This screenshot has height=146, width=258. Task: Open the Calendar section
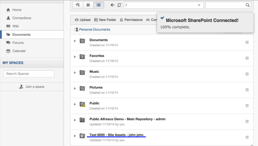click(x=19, y=51)
